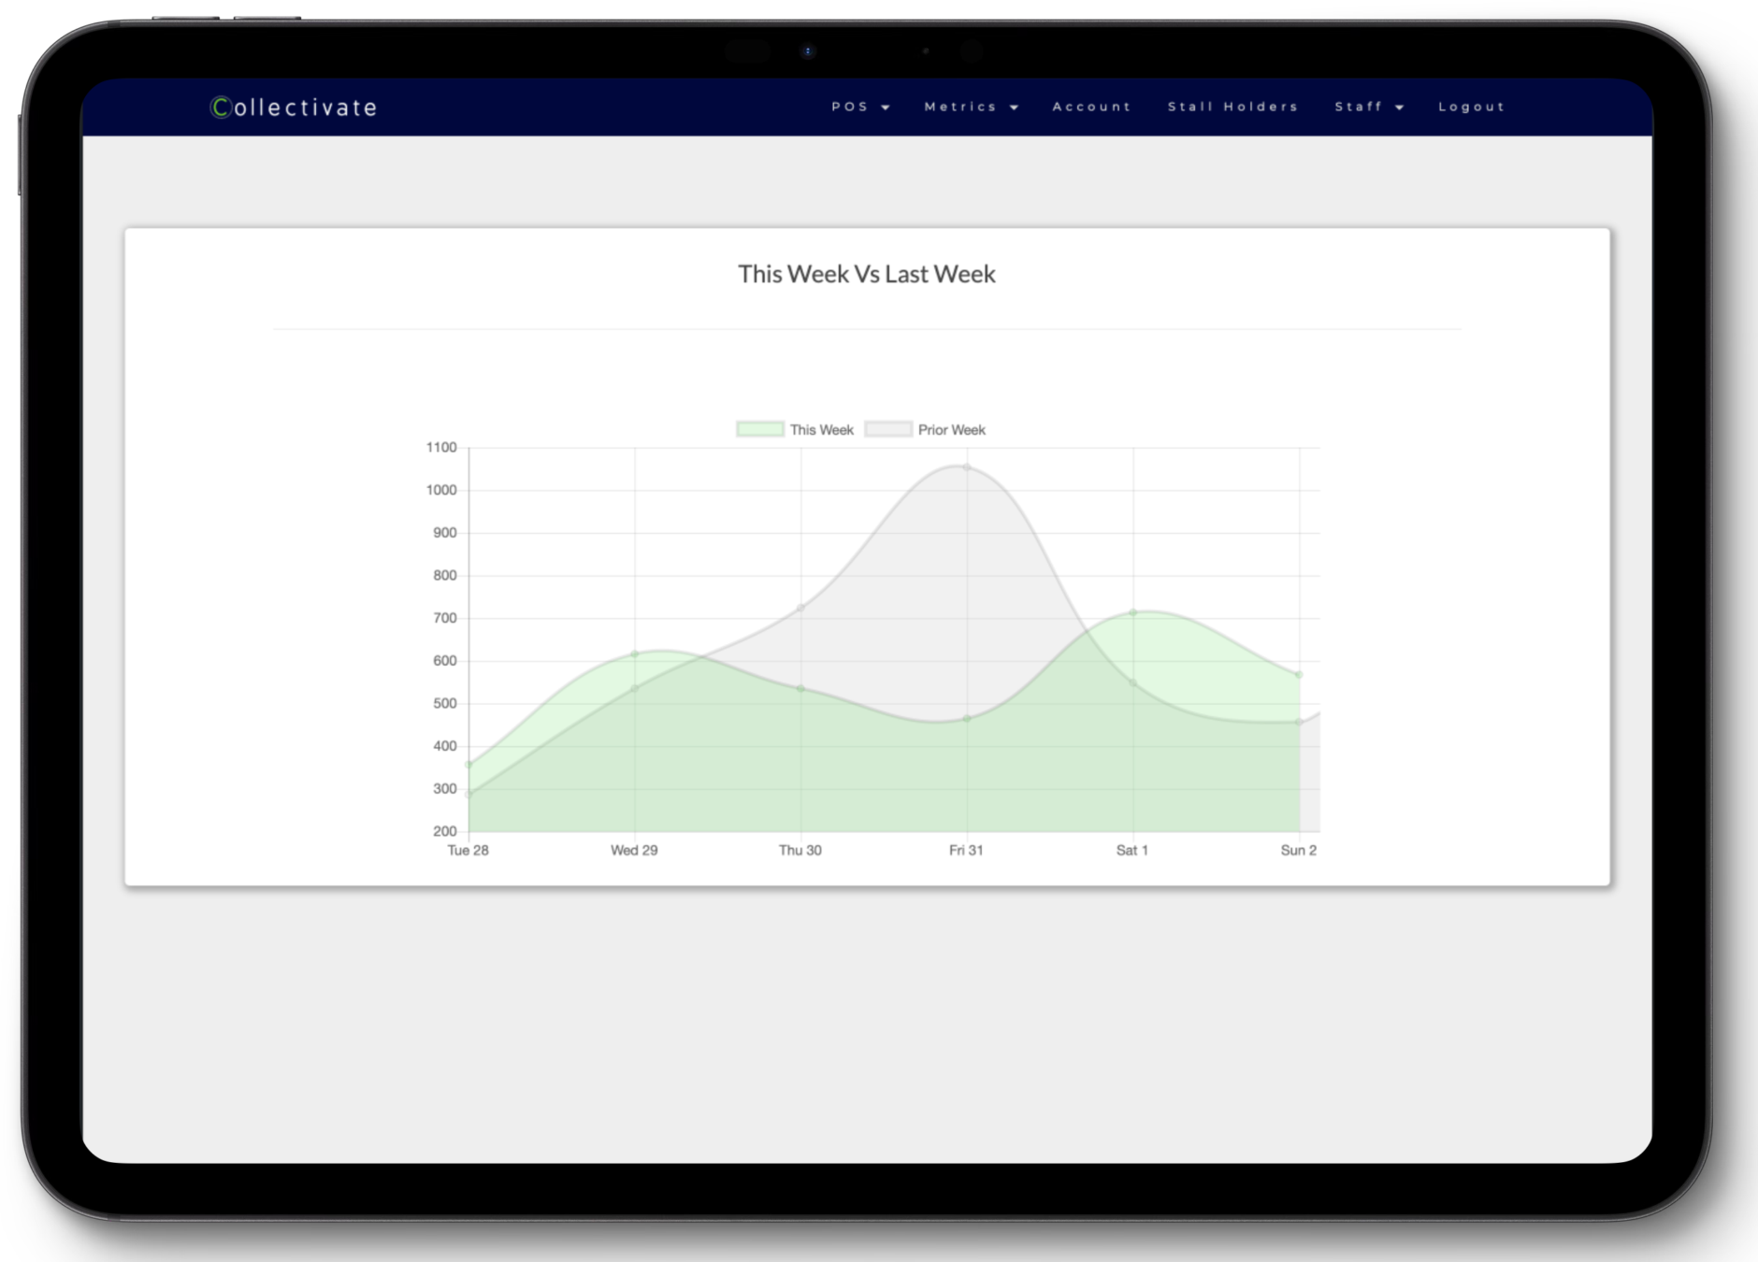The width and height of the screenshot is (1758, 1262).
Task: Select the This Week data point on Sat 1
Action: (1133, 613)
